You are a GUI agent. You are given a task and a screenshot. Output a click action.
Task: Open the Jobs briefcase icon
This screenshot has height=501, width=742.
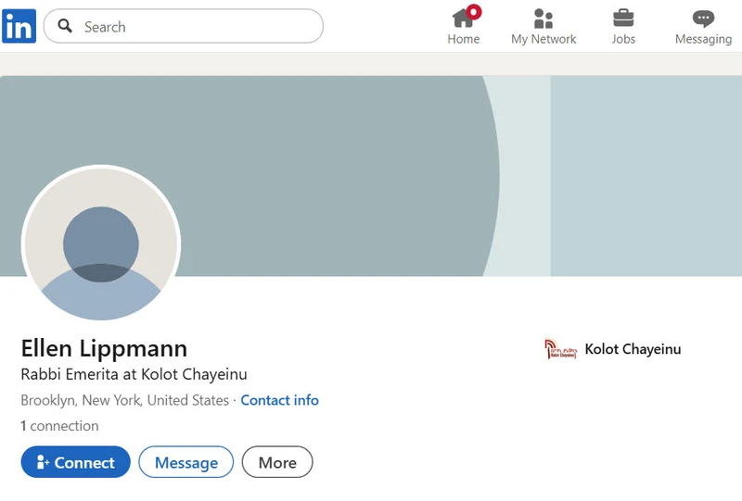click(x=623, y=18)
